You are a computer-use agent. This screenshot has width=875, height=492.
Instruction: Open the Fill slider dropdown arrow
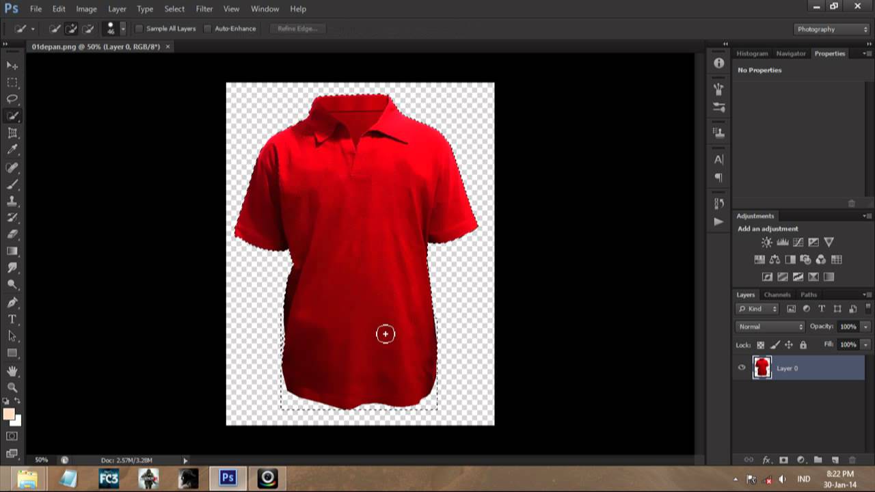[865, 345]
